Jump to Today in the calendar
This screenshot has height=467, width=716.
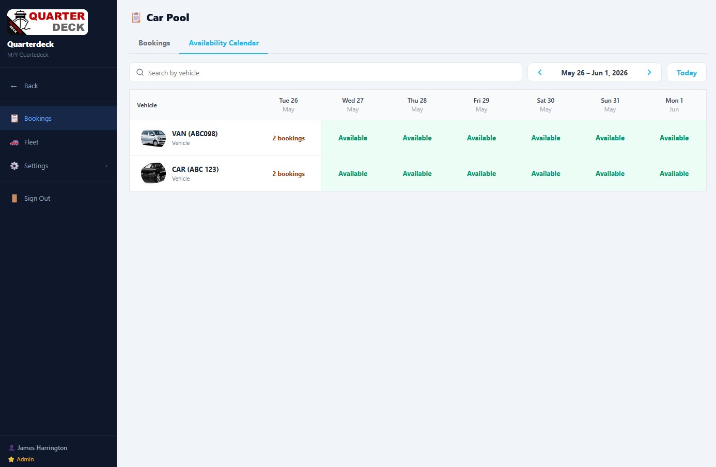tap(687, 73)
